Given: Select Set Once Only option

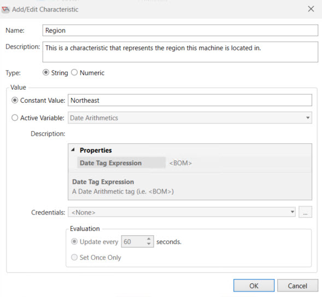Looking at the screenshot, I should click(74, 257).
